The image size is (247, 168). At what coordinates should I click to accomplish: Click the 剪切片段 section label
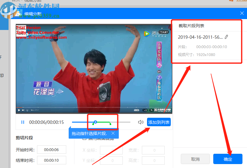24,138
